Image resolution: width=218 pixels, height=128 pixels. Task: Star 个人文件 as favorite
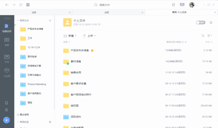(211, 23)
